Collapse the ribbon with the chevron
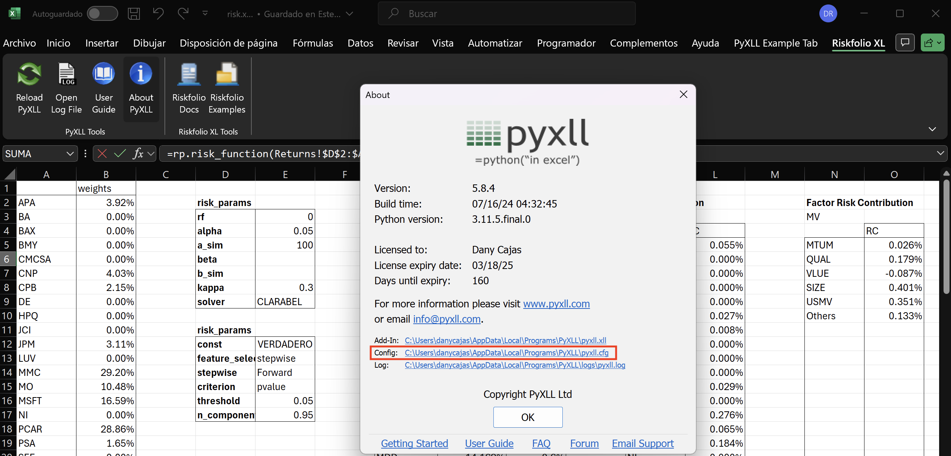This screenshot has width=951, height=456. point(932,129)
